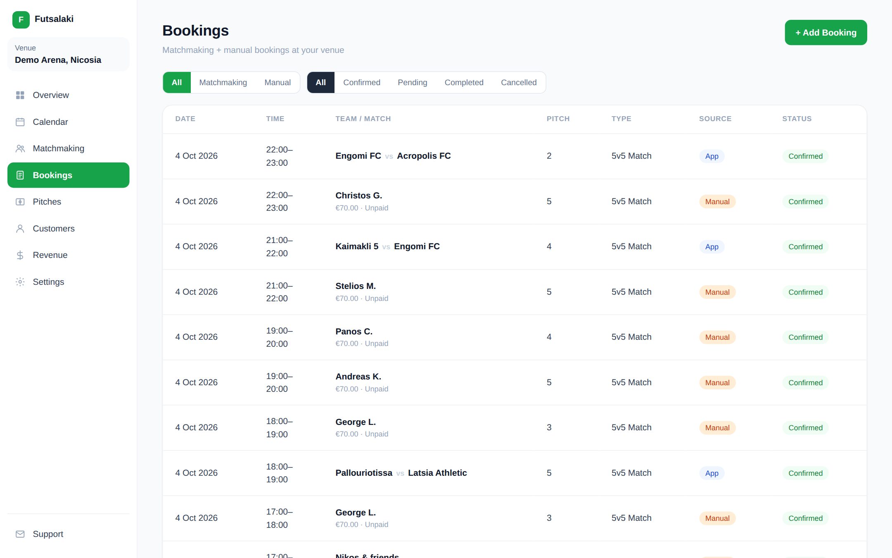Click the Overview grid icon

pos(20,95)
